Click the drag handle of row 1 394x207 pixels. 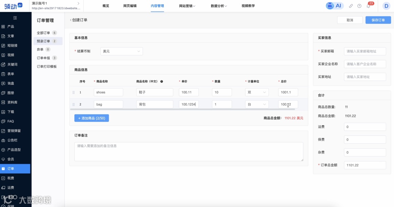click(74, 92)
